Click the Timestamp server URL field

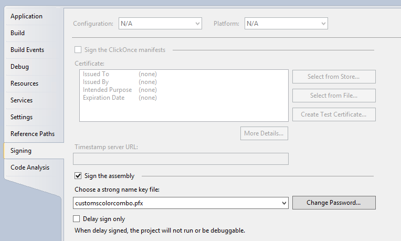point(181,159)
